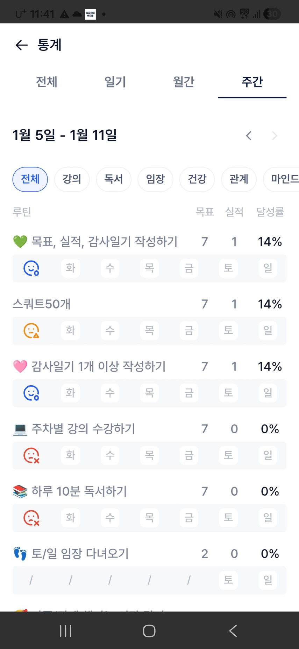Tap the back arrow next to 통계

click(22, 45)
